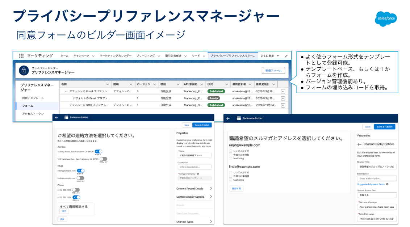Open the キャンペーン tab dropdown chevron
Image resolution: width=410 pixels, height=227 pixels.
pyautogui.click(x=93, y=56)
